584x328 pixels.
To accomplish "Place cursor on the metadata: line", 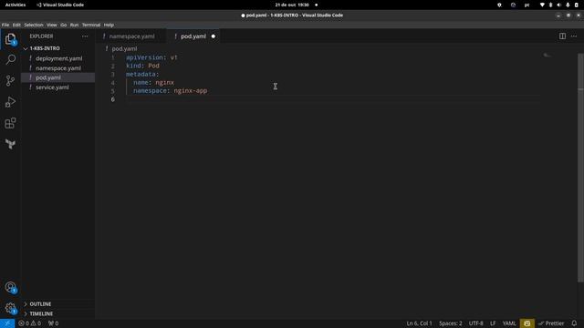I will [142, 75].
